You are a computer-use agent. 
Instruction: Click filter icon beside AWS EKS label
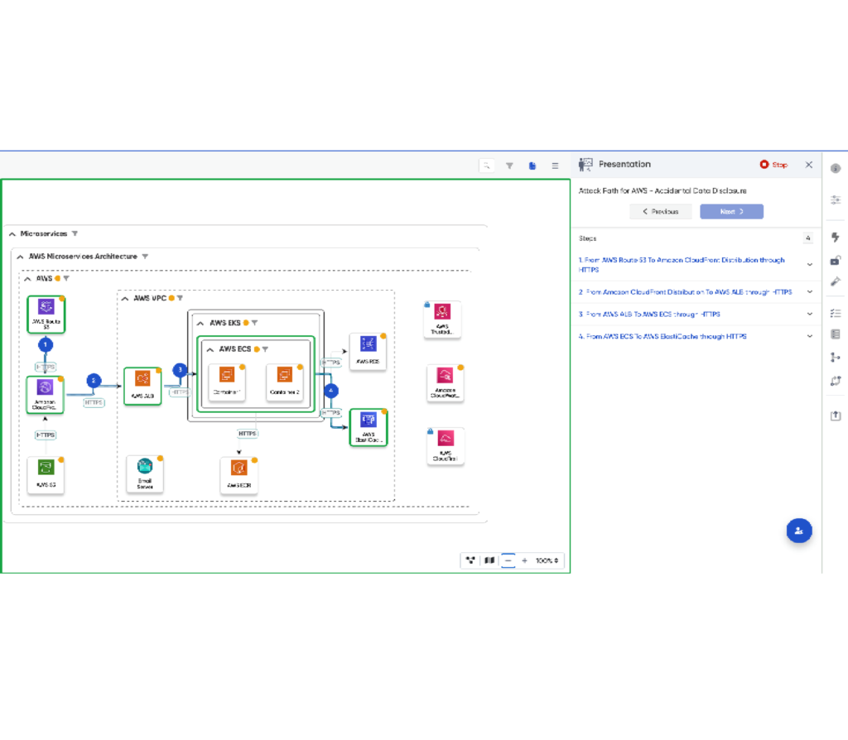tap(255, 323)
